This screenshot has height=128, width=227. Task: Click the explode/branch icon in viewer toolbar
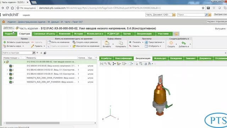point(114,64)
